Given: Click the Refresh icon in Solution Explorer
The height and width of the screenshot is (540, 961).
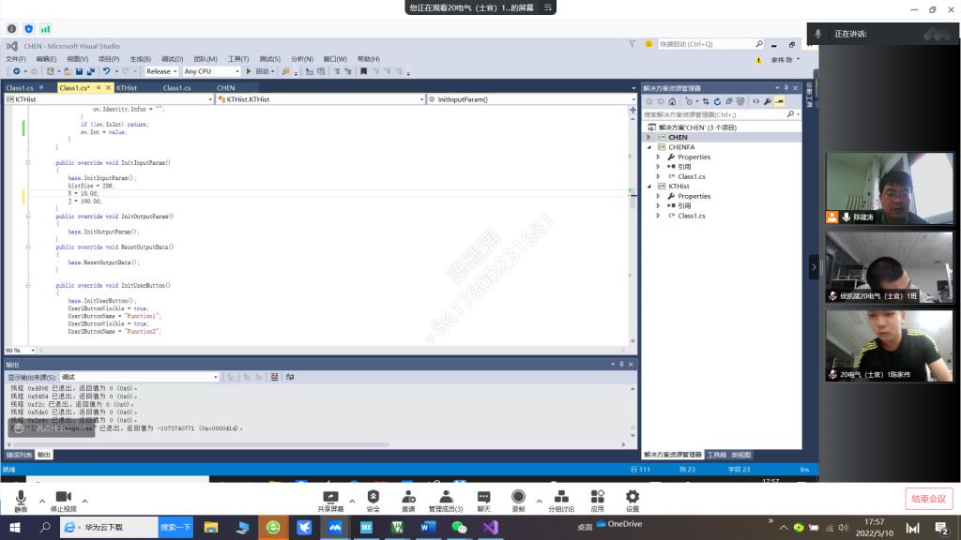Looking at the screenshot, I should coord(718,101).
